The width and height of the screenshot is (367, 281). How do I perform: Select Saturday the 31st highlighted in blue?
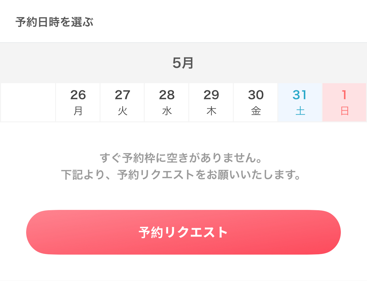300,102
